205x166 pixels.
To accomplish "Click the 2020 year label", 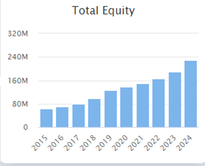I will click(120, 143).
